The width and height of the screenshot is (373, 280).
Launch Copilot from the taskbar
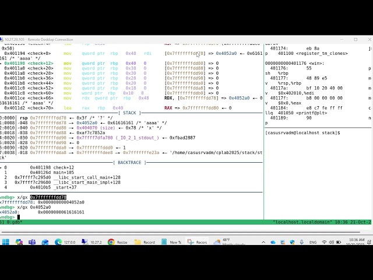coord(19,242)
